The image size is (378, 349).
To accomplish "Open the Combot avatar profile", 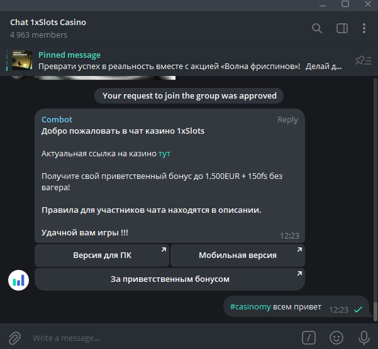I will [x=19, y=280].
